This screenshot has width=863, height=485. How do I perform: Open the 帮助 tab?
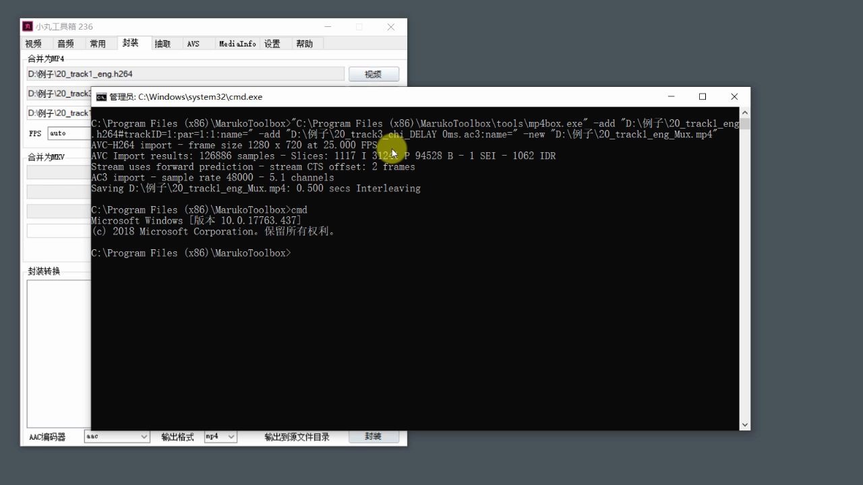[304, 44]
